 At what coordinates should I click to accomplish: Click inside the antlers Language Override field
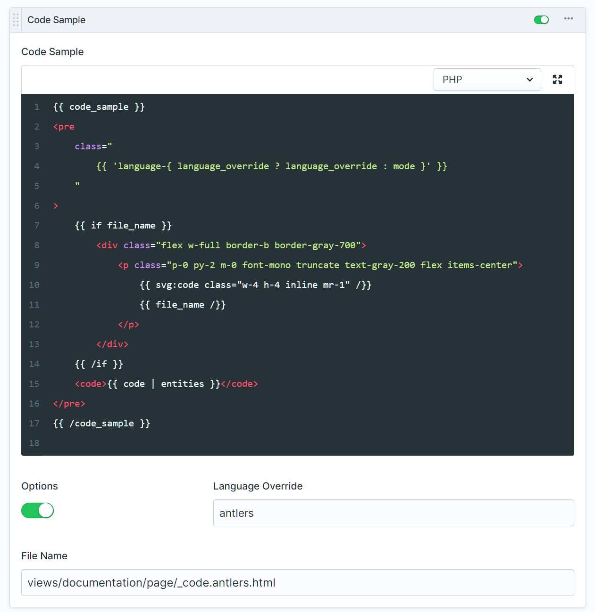point(393,513)
